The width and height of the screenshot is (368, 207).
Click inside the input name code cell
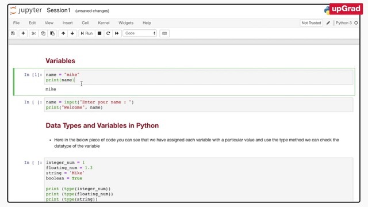(198, 105)
